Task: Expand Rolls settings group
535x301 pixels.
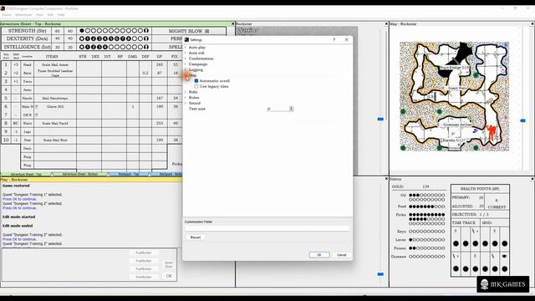Action: (186, 92)
